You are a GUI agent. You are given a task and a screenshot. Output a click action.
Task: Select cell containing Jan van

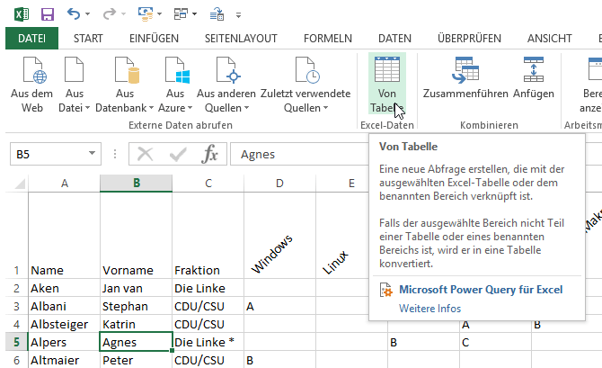coord(136,289)
